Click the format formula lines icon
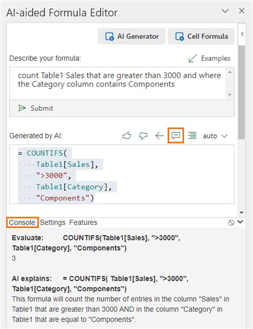Screen dimensions: 253x329 (x=192, y=135)
